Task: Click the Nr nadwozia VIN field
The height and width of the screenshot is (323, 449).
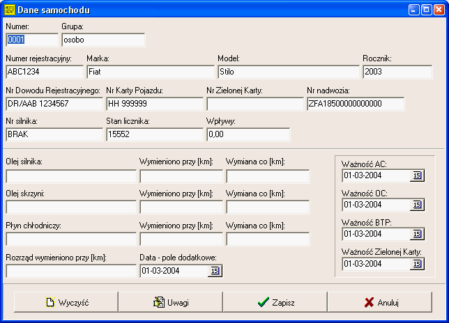Action: [355, 104]
